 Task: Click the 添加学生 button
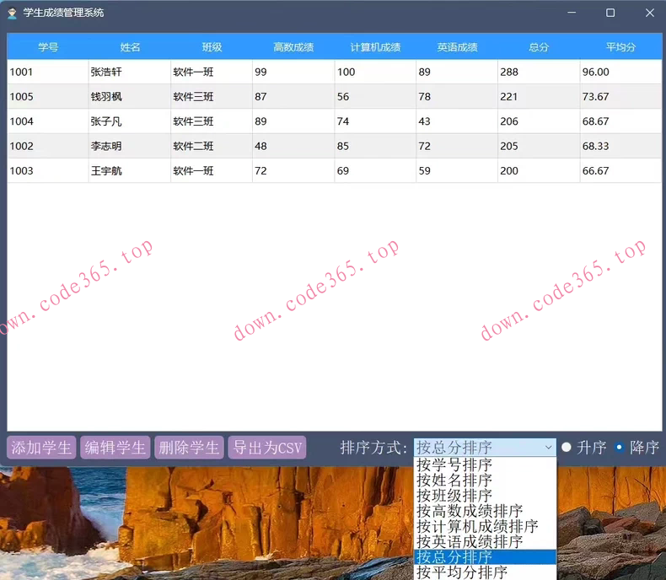click(x=41, y=448)
